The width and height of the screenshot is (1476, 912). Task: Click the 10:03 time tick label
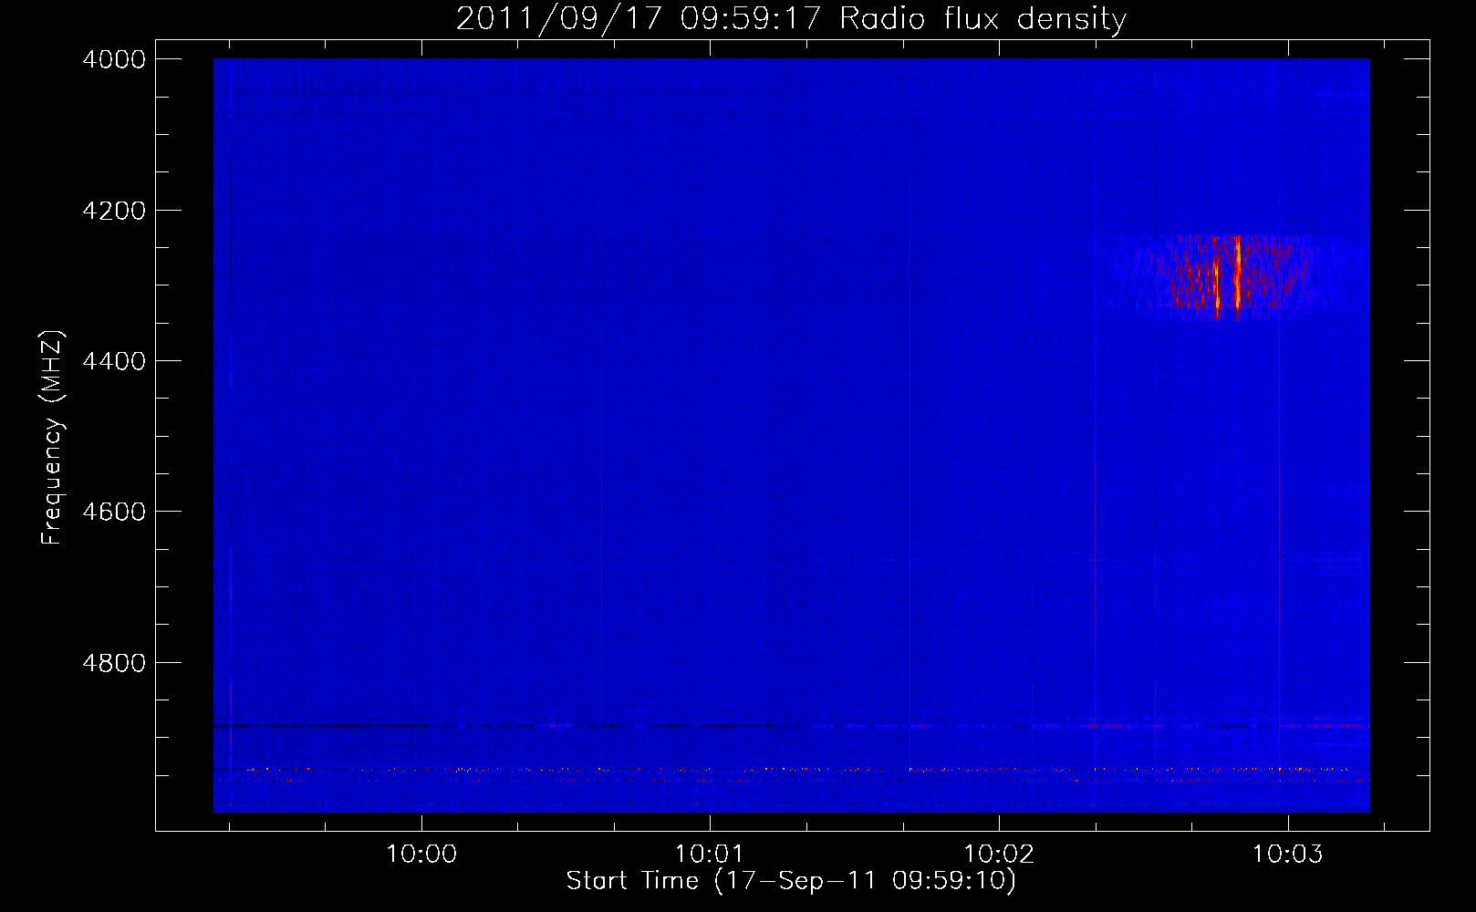pyautogui.click(x=1287, y=854)
